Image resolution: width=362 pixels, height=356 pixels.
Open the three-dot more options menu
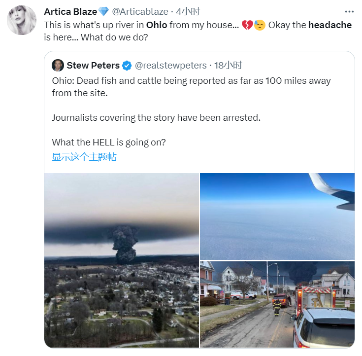pos(349,11)
